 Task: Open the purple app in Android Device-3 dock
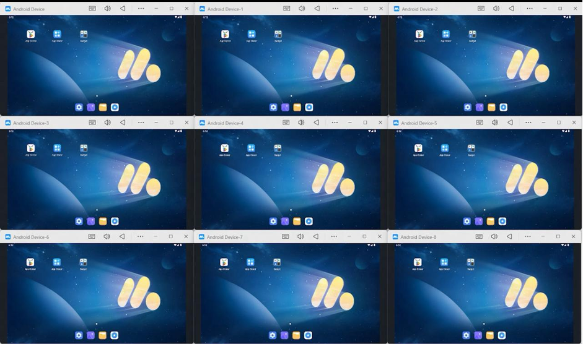[90, 221]
